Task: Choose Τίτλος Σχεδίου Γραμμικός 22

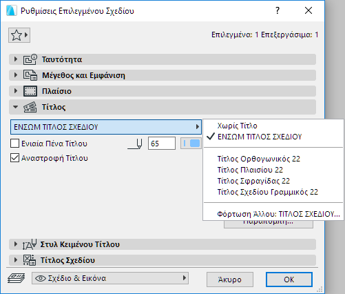Action: pos(268,192)
